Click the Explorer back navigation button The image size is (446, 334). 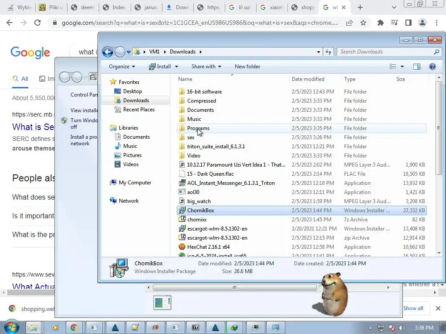point(108,52)
